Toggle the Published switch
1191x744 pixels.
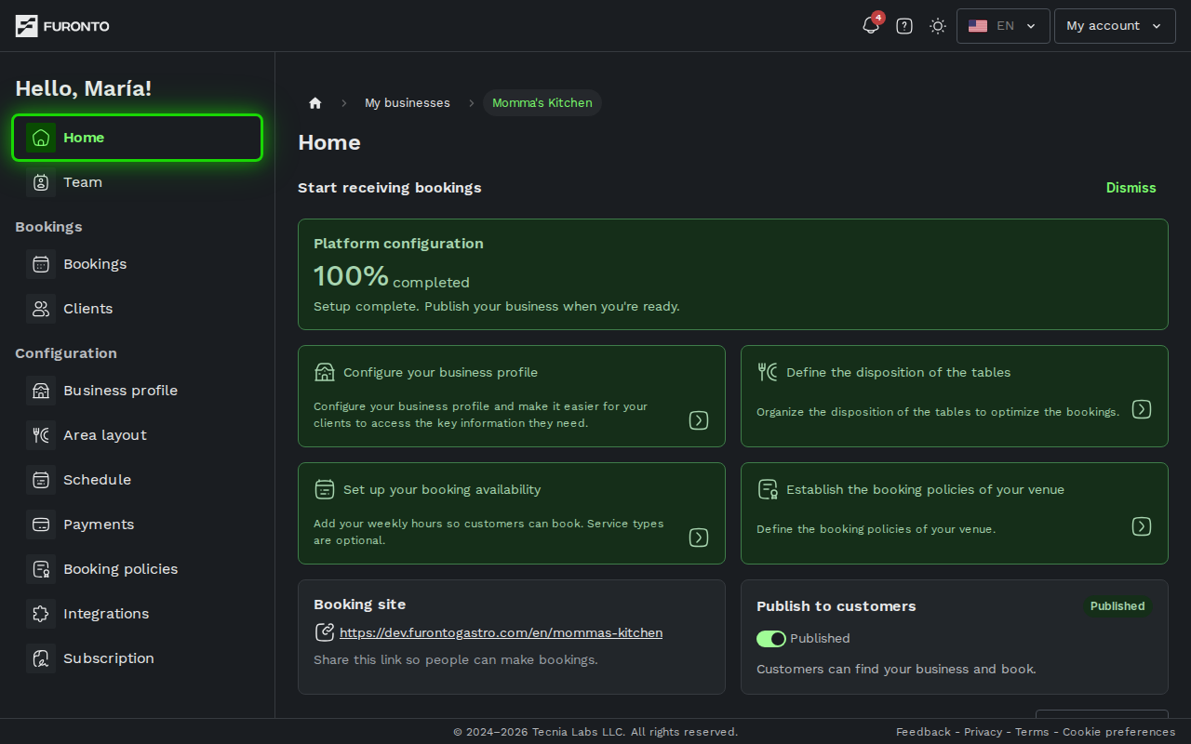[x=771, y=638]
